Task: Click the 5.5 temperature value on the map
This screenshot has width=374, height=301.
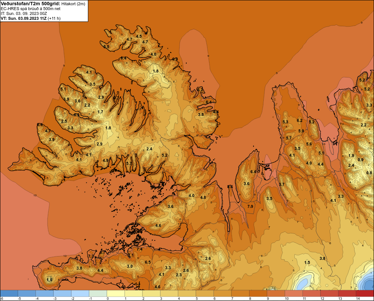Action: [x=106, y=47]
